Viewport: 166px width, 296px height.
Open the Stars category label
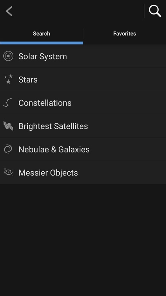[28, 80]
